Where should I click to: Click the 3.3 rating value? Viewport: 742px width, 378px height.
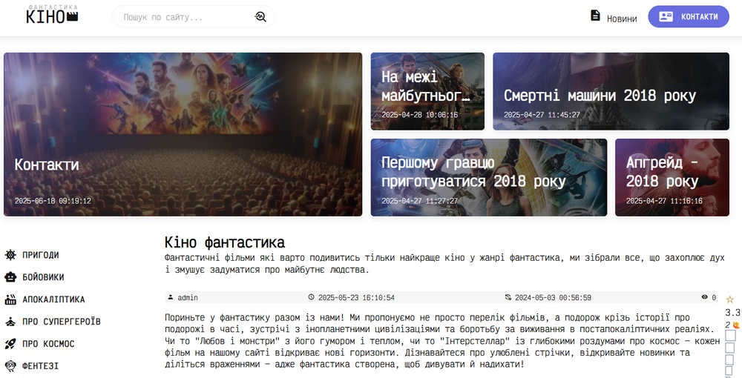[732, 312]
